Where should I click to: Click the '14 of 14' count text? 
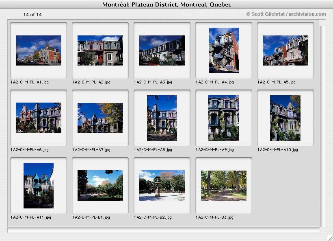click(x=32, y=15)
